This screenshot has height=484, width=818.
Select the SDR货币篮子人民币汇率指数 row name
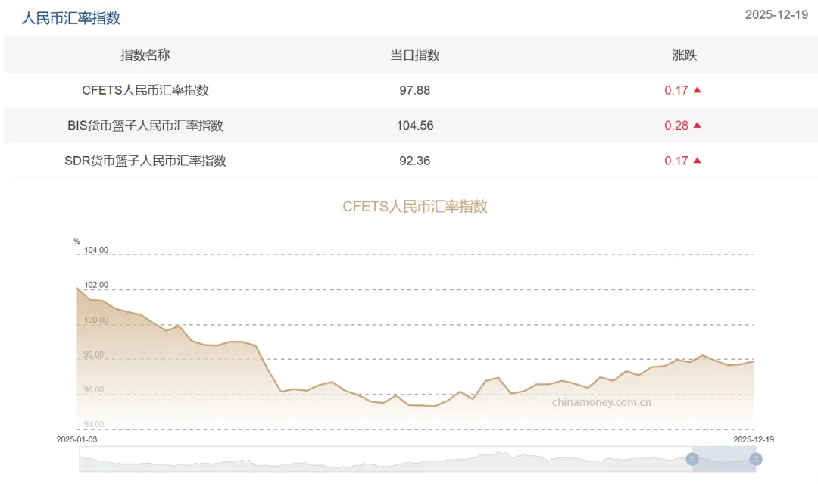145,161
